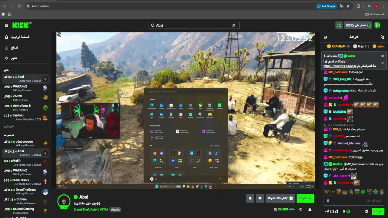The image size is (388, 218).
Task: Clear the Absi search text with X
Action: [x=234, y=25]
